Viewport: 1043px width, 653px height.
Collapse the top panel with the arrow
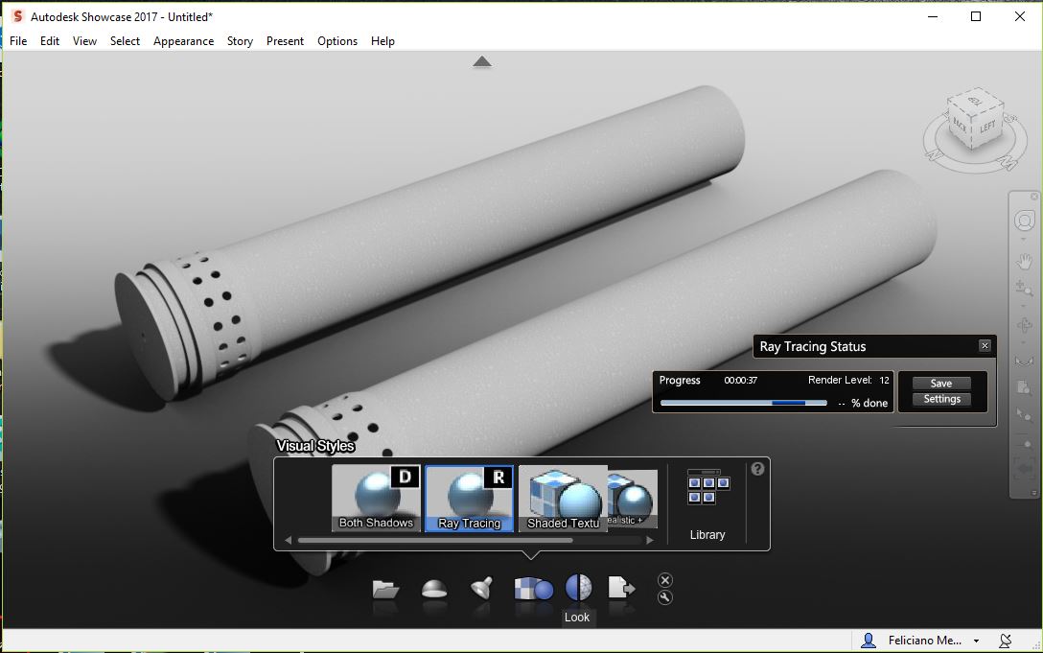(x=482, y=60)
